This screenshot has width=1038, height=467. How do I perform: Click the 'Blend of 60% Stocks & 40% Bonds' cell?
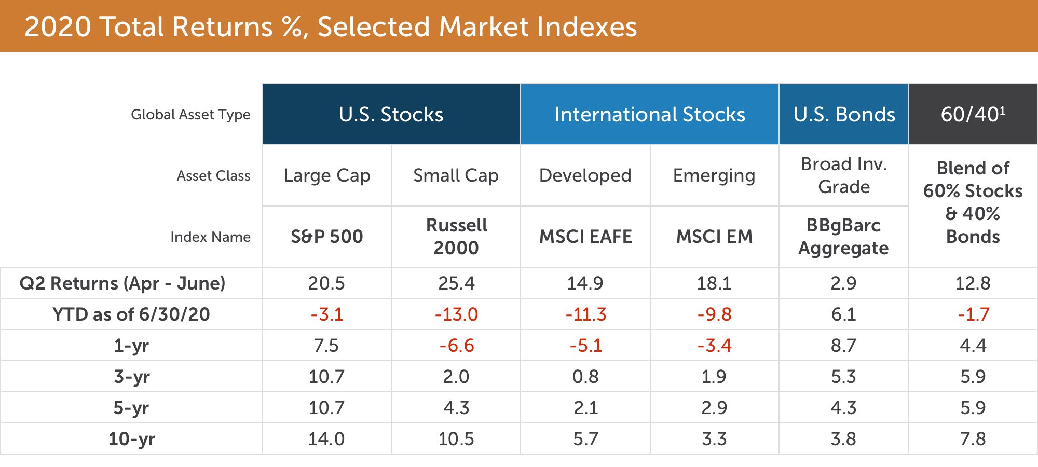coord(973,202)
